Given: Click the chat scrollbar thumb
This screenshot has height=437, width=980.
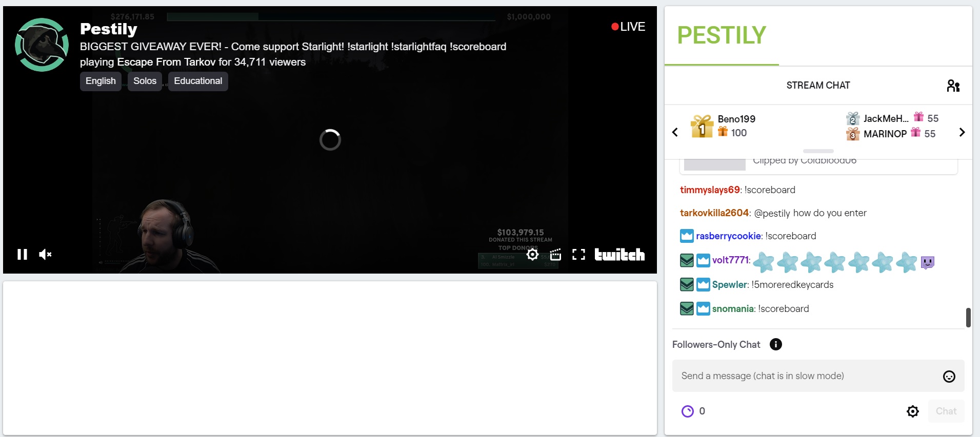Looking at the screenshot, I should tap(968, 318).
